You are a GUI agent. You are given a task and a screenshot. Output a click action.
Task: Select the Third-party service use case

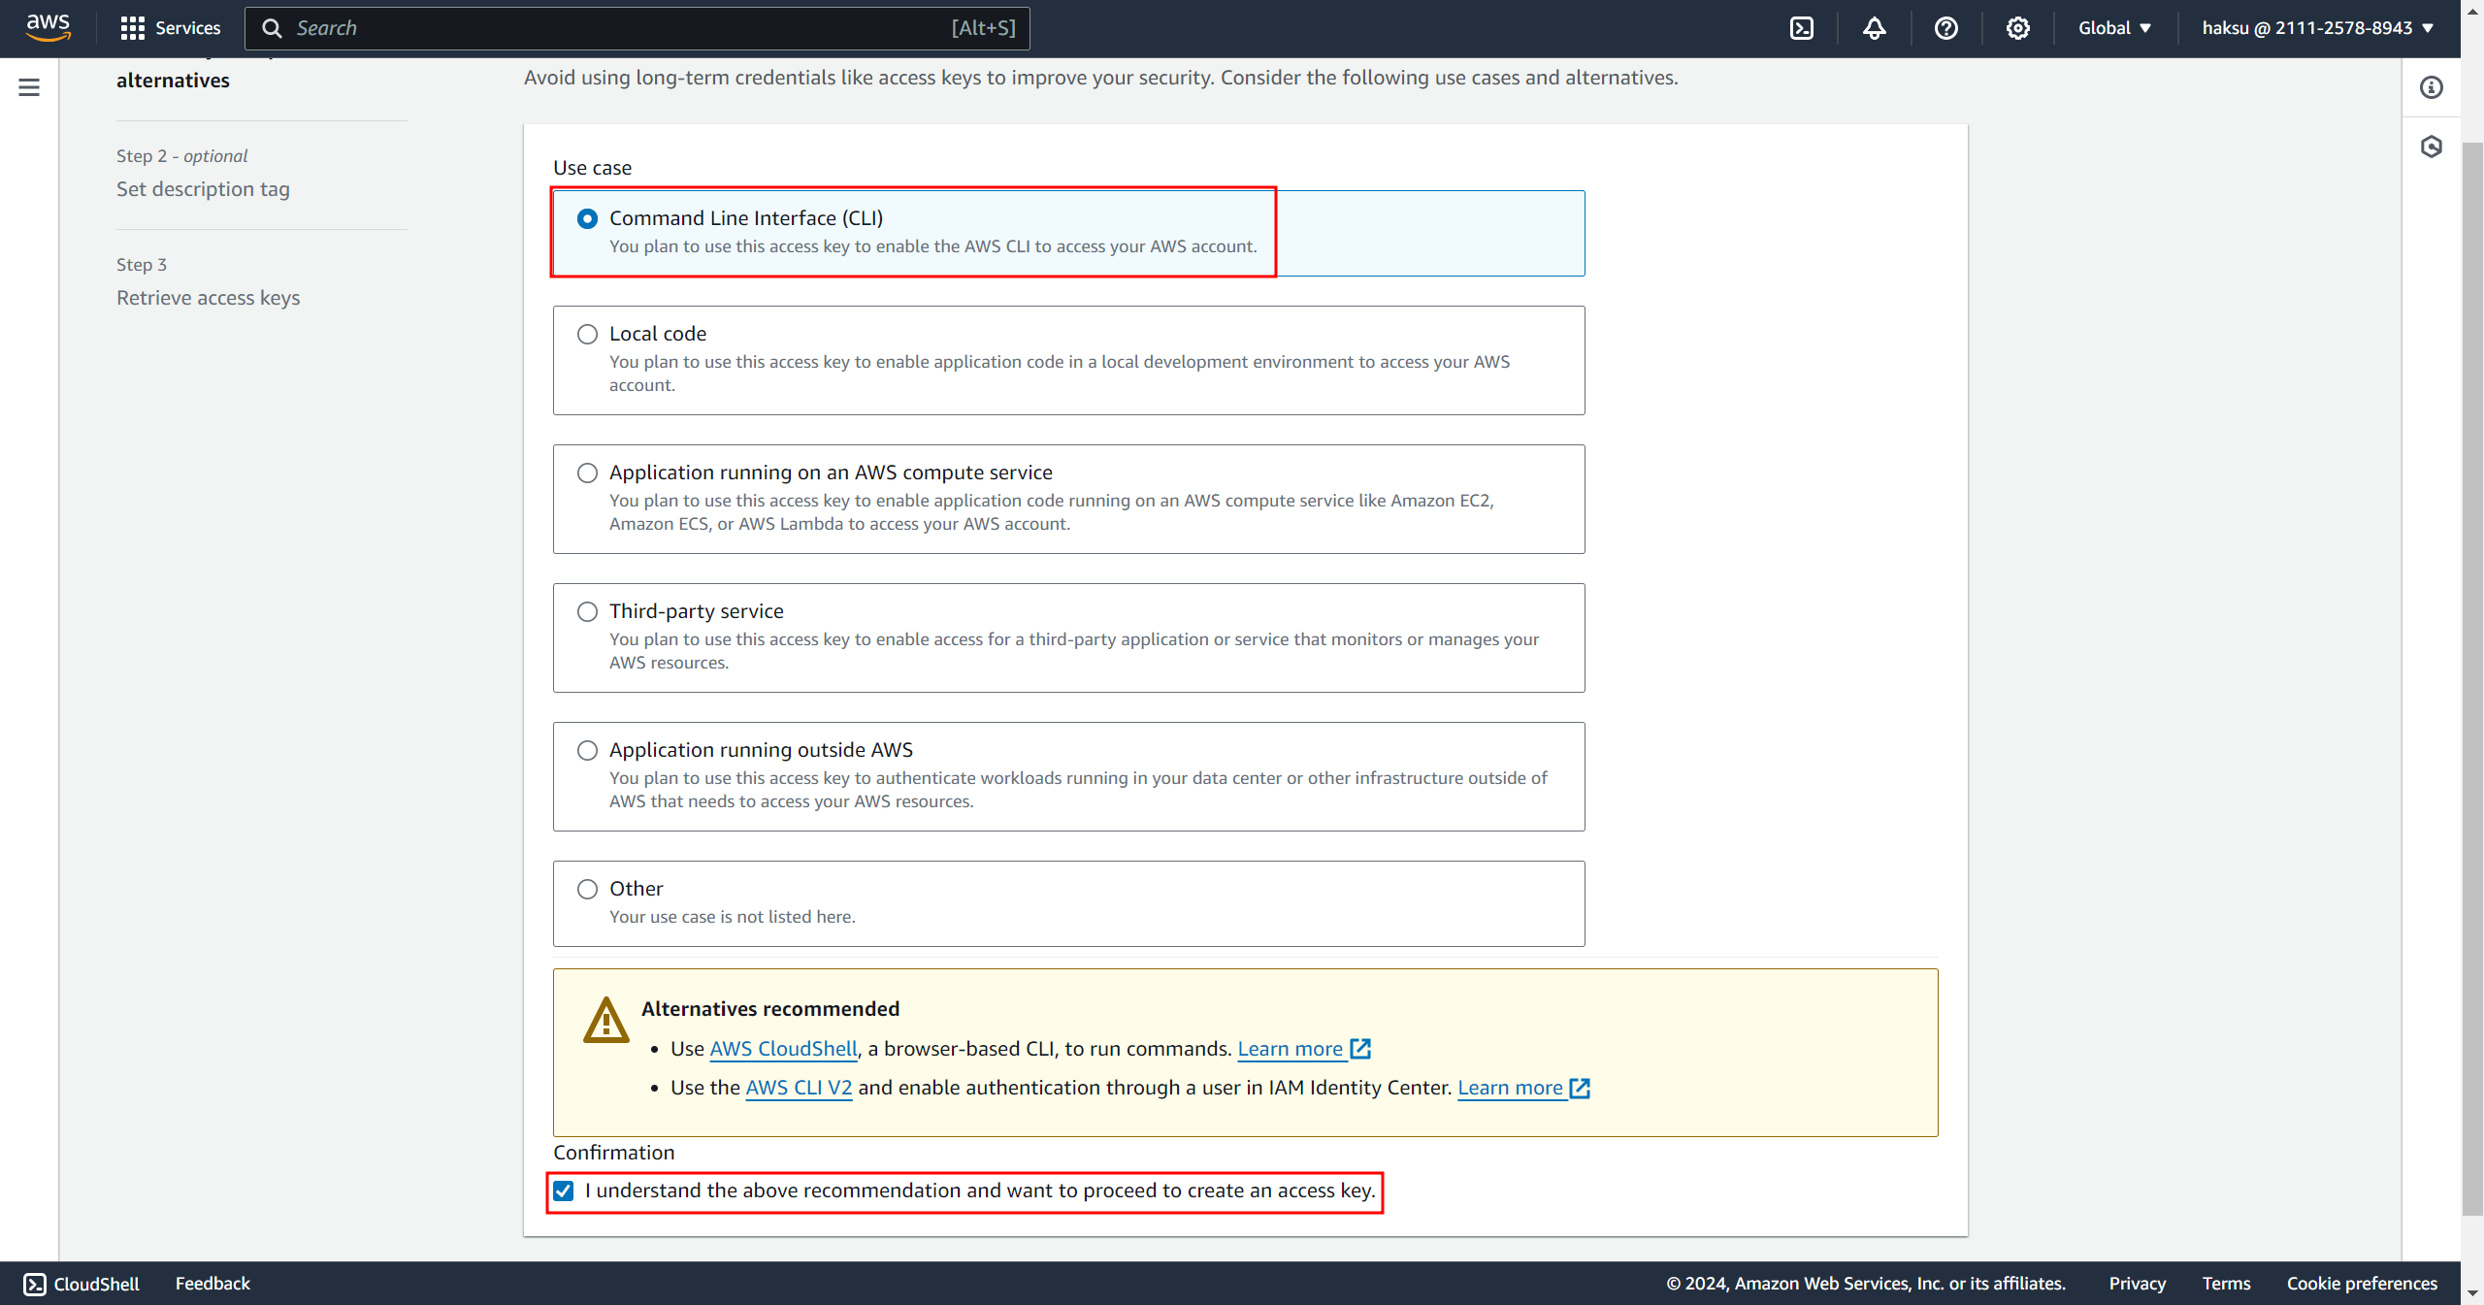click(587, 611)
